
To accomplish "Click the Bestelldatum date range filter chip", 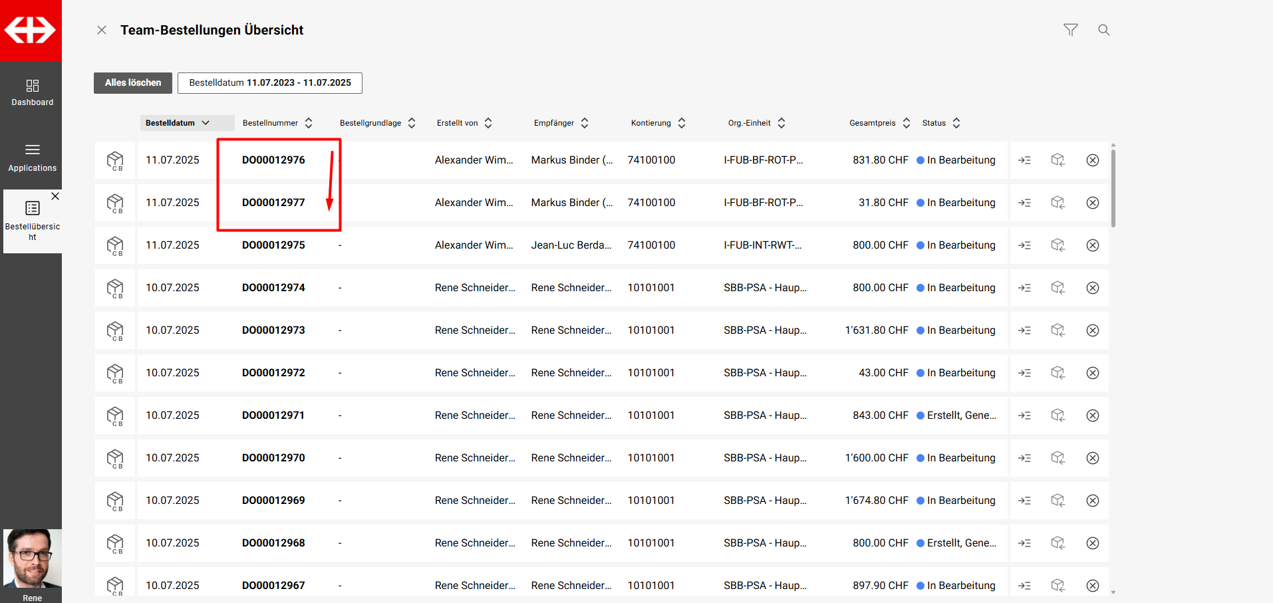I will coord(269,83).
